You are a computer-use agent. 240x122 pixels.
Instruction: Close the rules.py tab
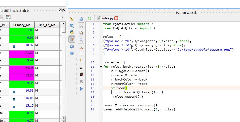(x=116, y=18)
